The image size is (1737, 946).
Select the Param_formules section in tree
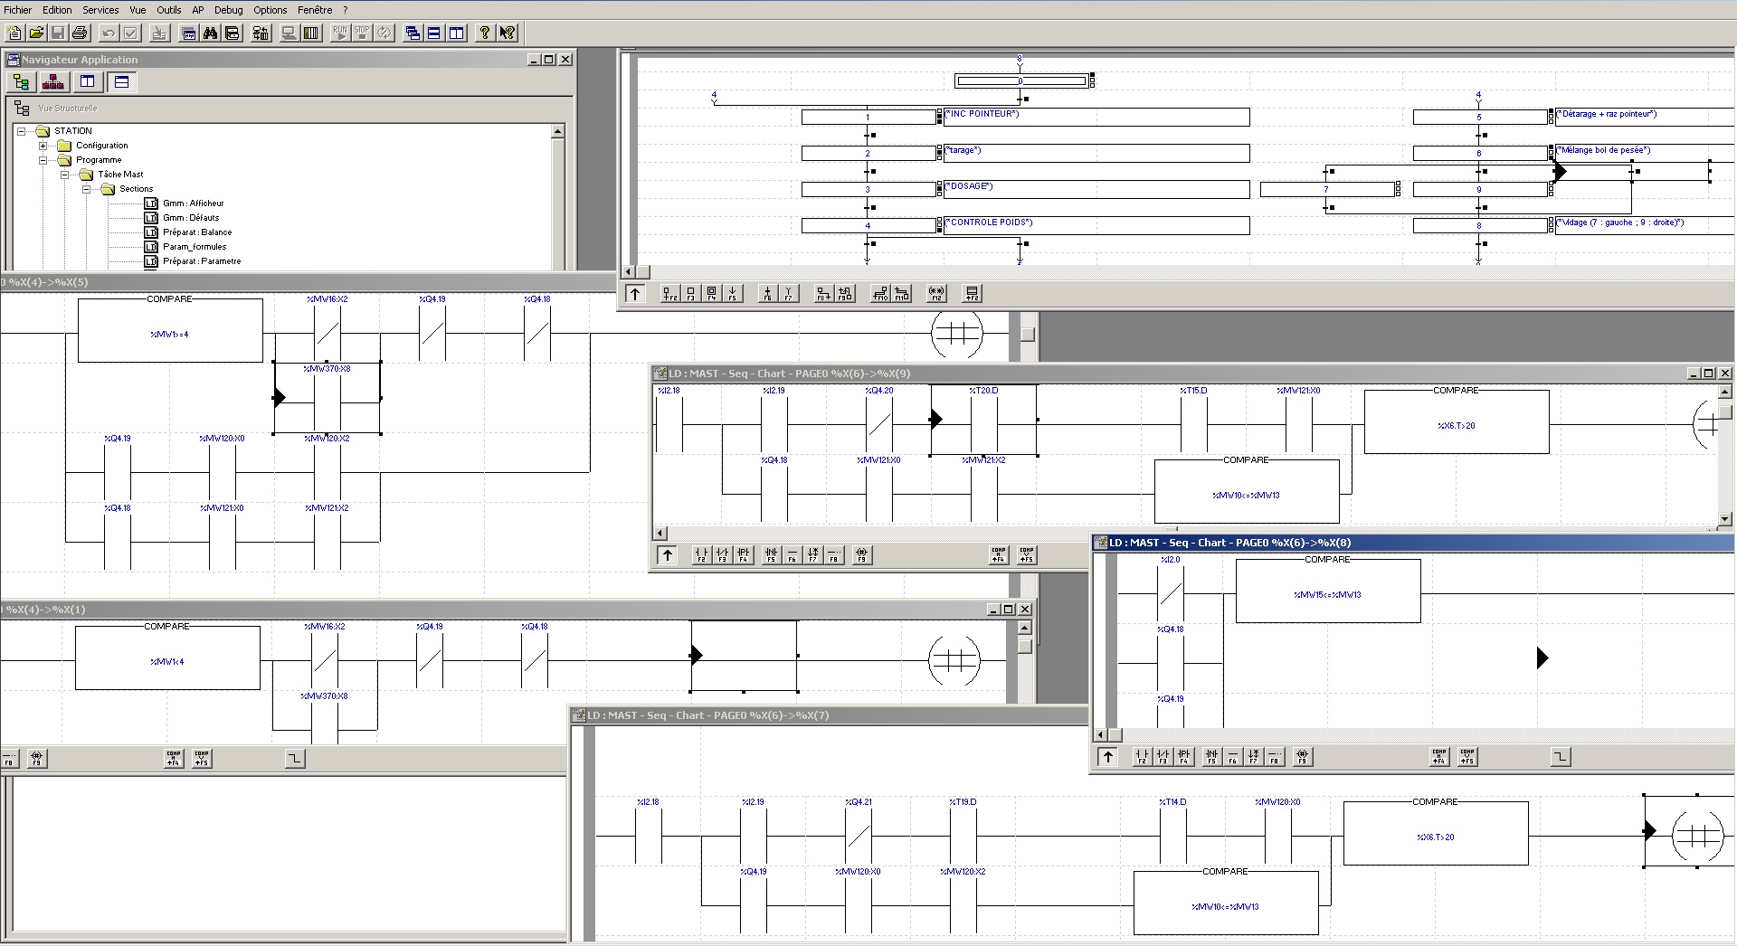pyautogui.click(x=195, y=247)
